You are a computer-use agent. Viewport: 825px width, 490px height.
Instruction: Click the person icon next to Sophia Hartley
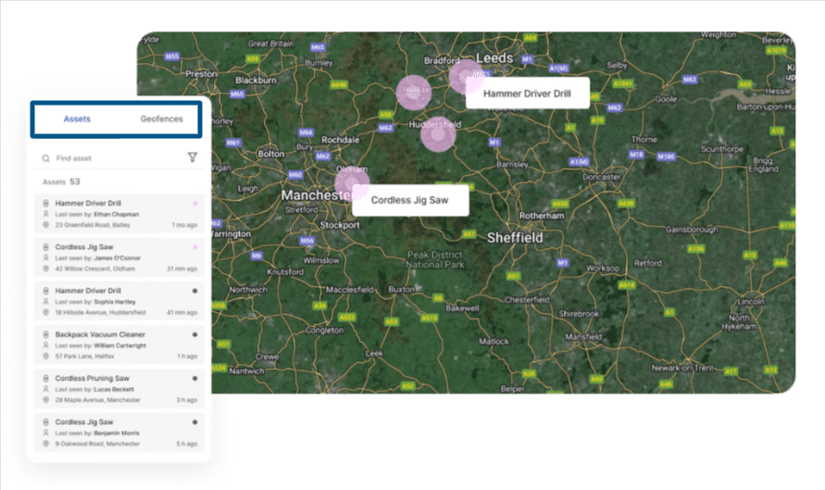[x=45, y=301]
